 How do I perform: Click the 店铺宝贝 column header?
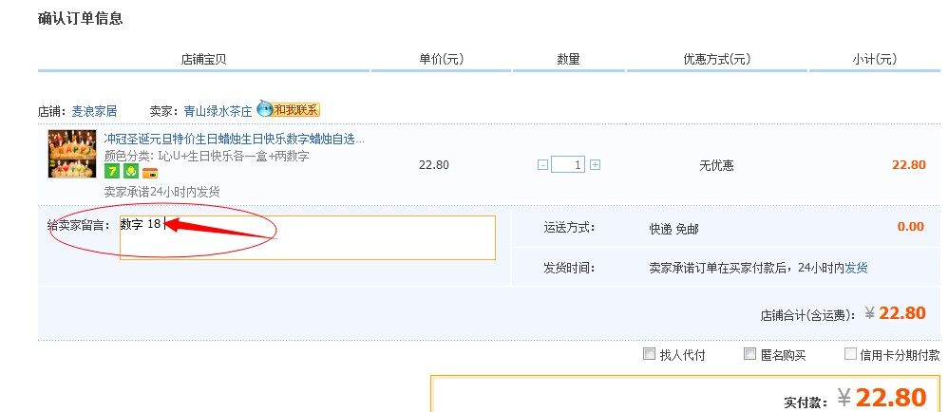tap(203, 60)
